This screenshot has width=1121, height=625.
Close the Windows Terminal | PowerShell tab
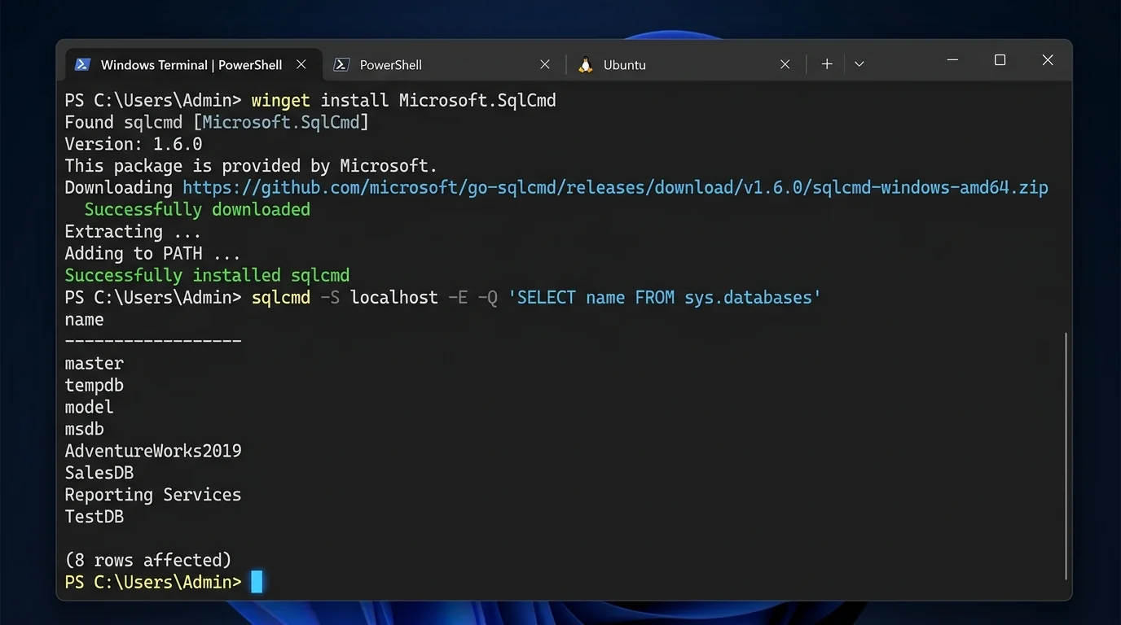tap(301, 64)
